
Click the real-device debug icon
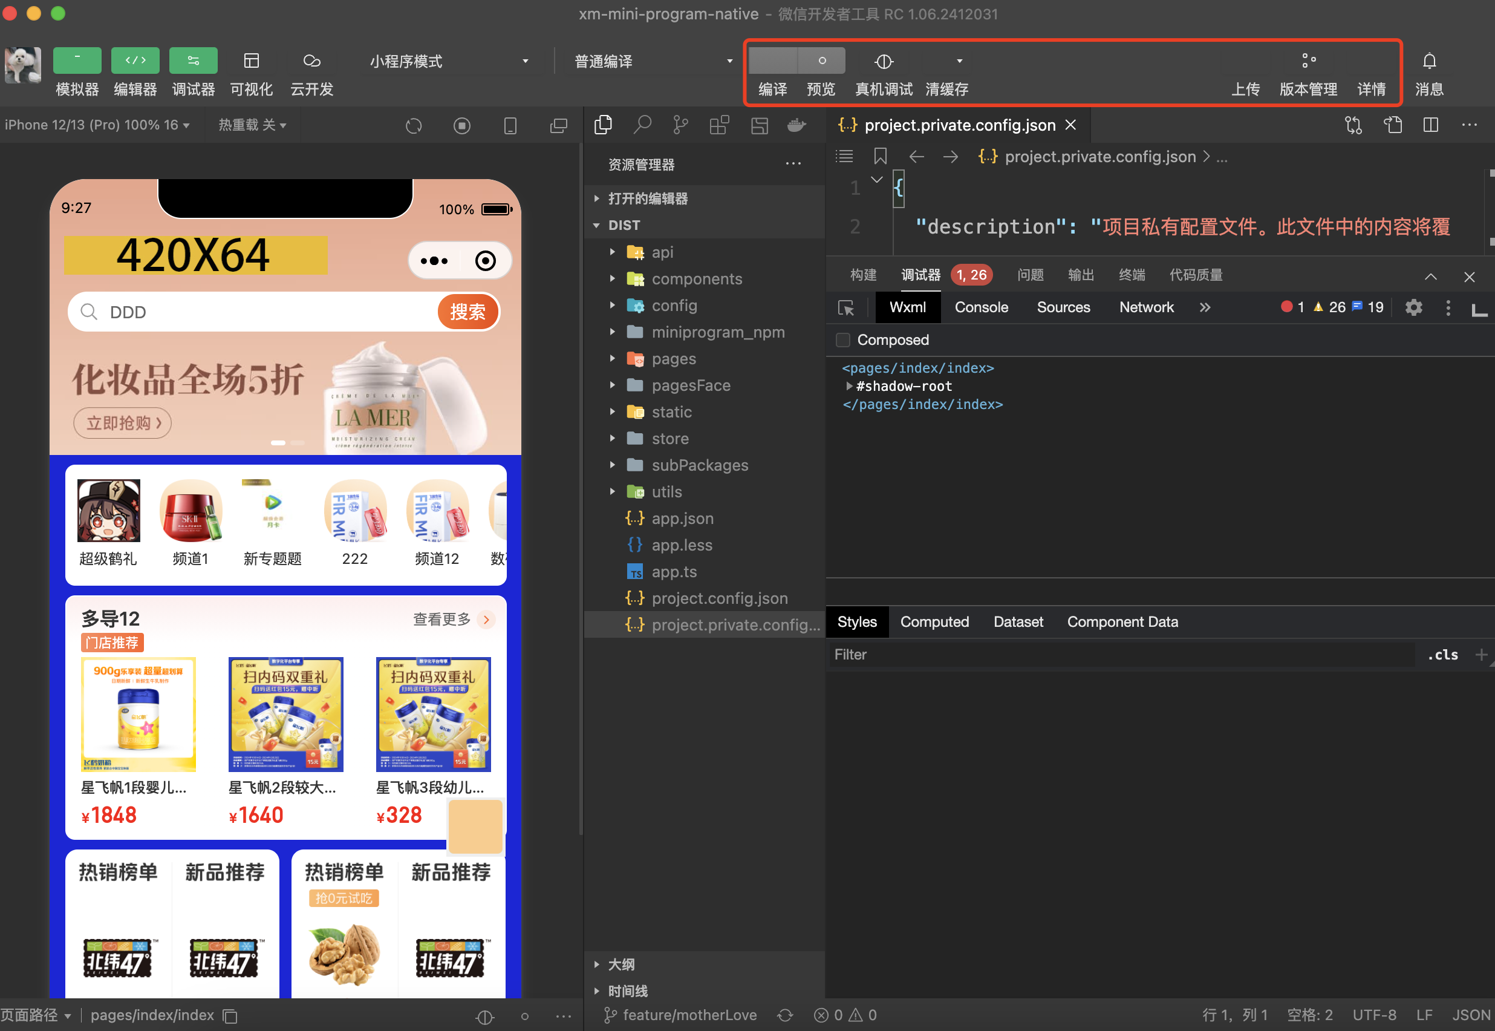point(883,61)
